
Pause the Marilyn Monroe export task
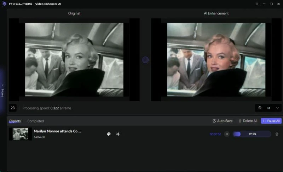click(227, 134)
